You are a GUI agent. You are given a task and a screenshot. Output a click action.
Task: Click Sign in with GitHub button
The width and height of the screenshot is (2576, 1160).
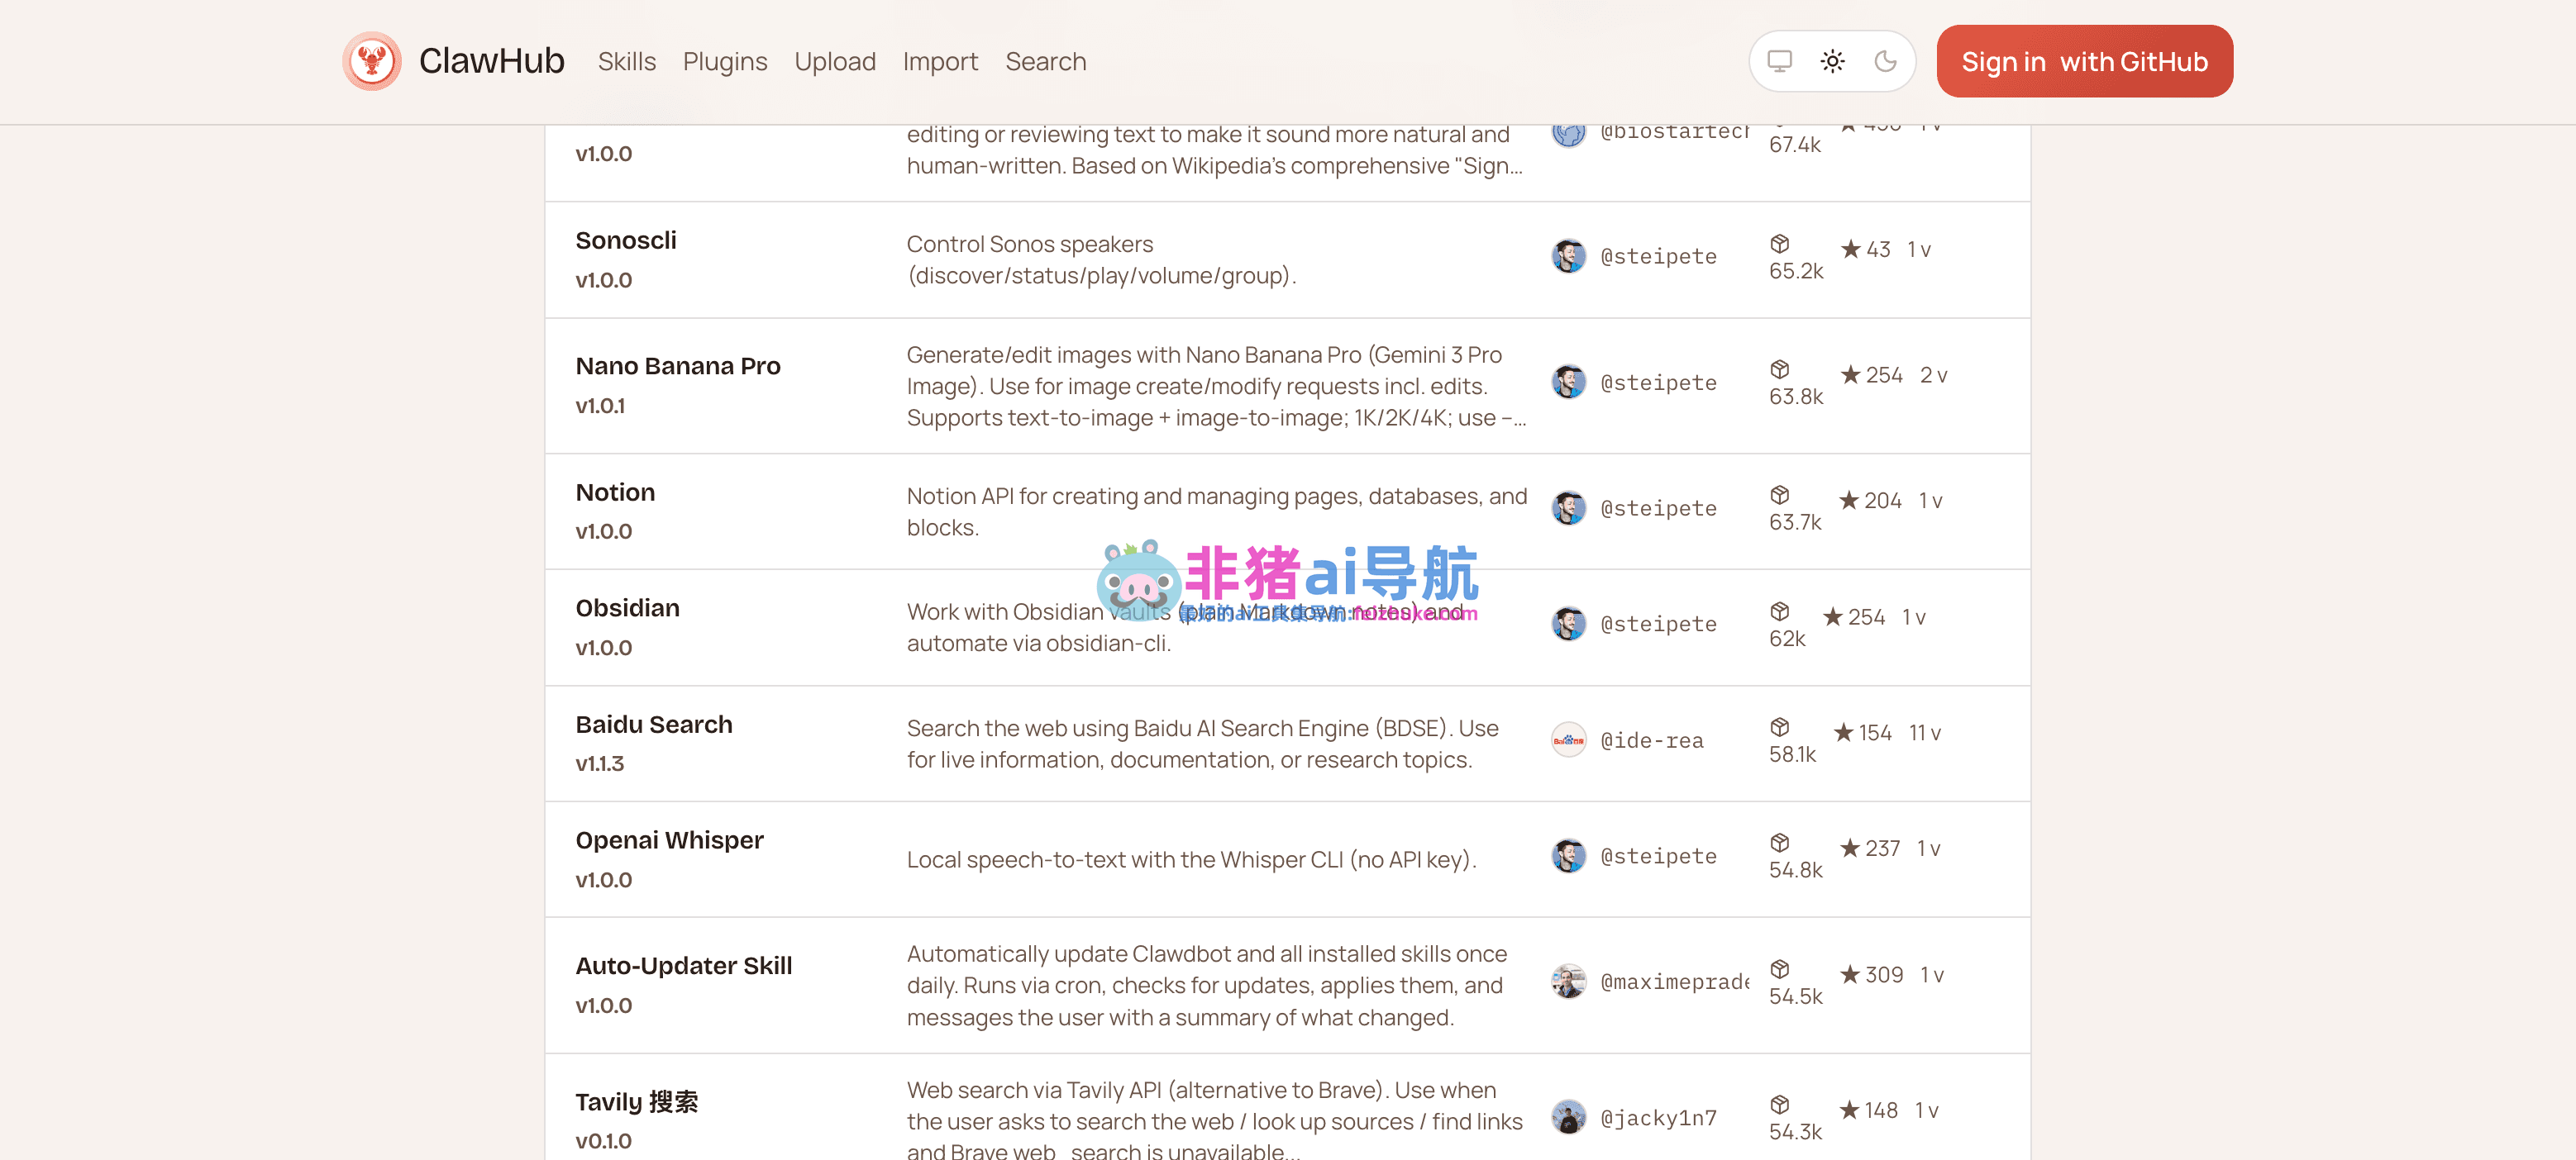pos(2084,61)
